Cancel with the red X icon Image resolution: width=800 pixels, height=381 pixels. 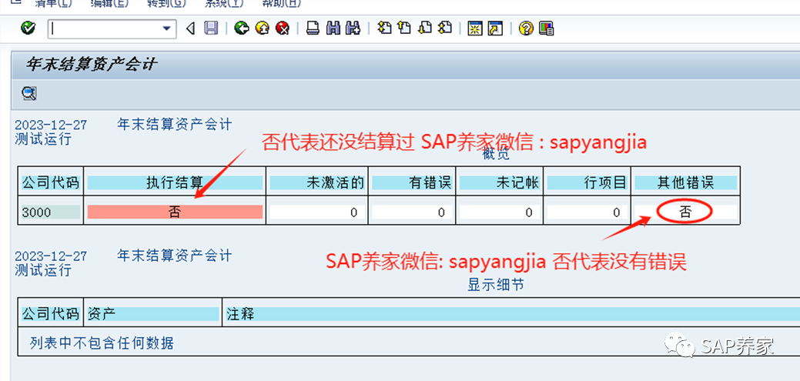pos(282,28)
